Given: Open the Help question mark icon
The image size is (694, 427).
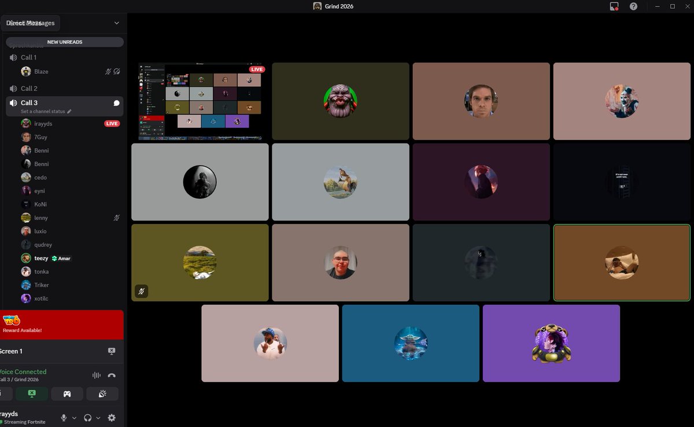Looking at the screenshot, I should pos(633,6).
